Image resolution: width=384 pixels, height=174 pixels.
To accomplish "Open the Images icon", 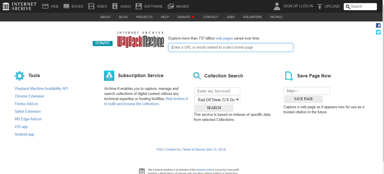I will 171,6.
